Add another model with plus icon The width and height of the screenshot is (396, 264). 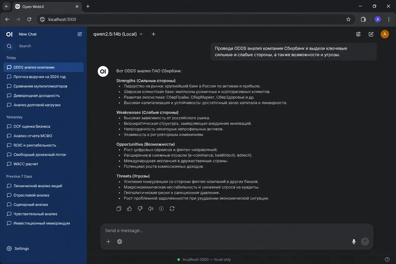pos(153,34)
